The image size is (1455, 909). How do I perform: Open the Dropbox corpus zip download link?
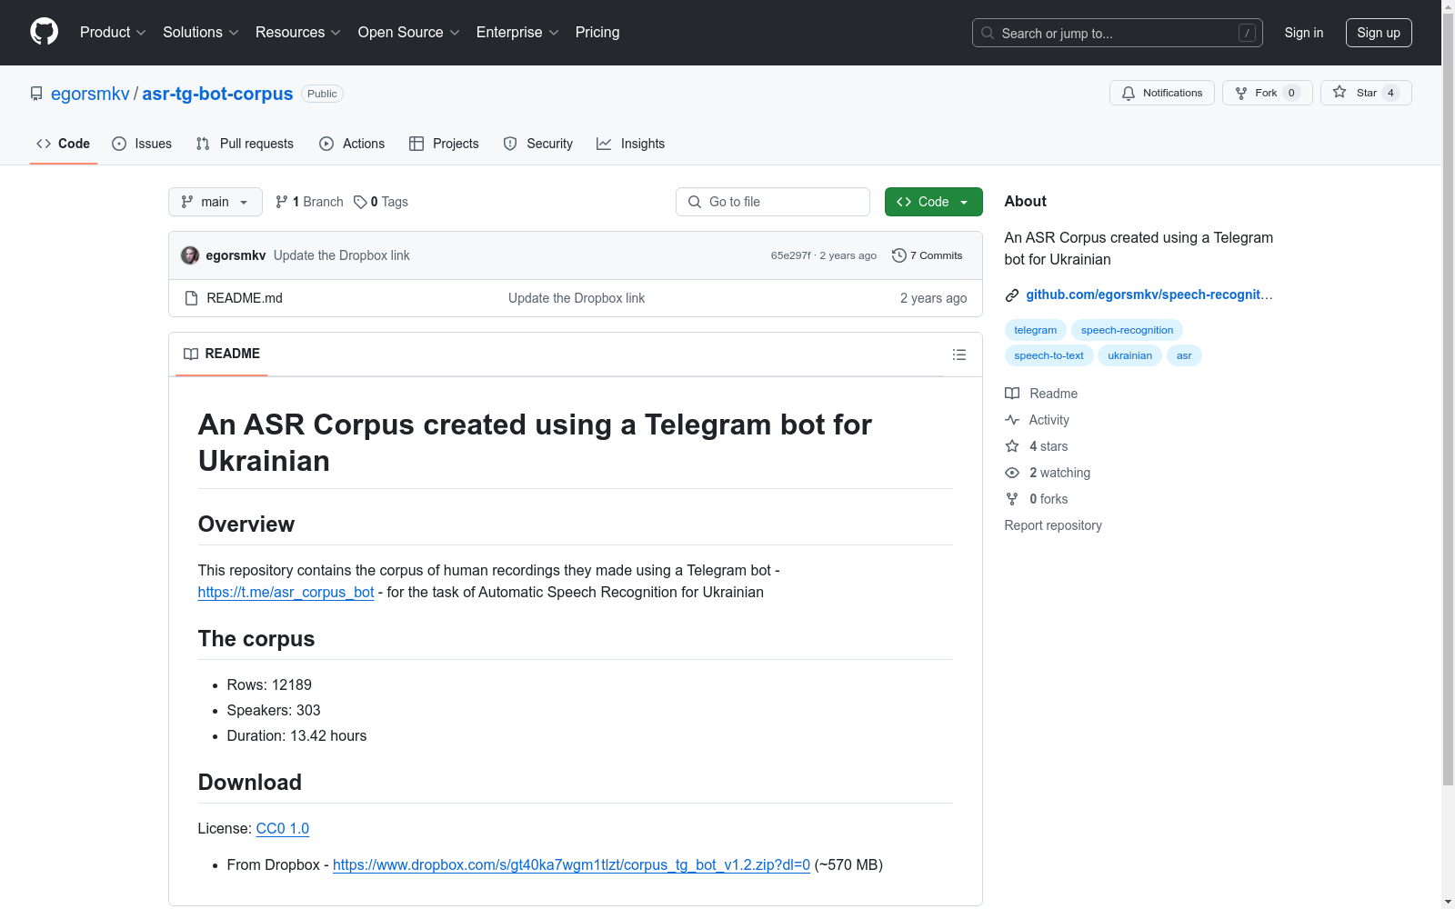click(x=571, y=865)
